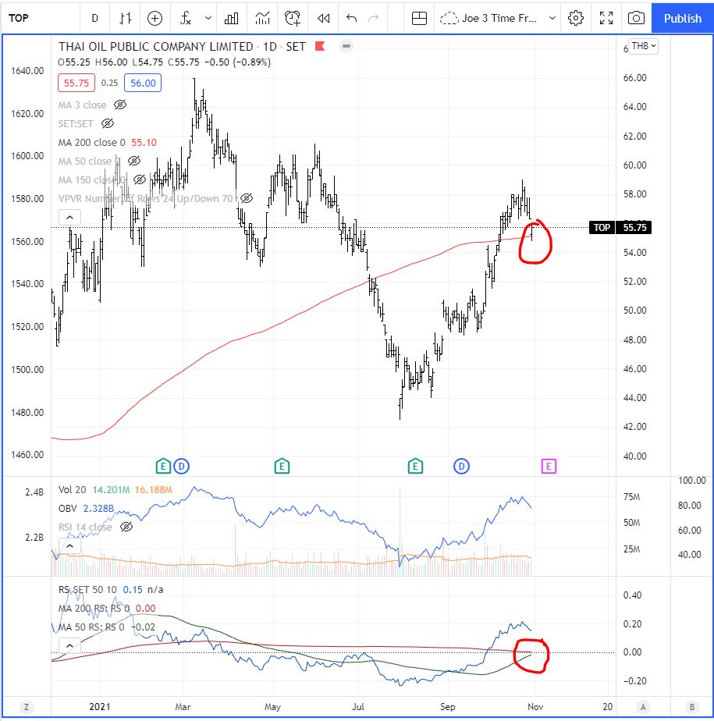Show the hidden MA 50 close indicator

coord(133,161)
